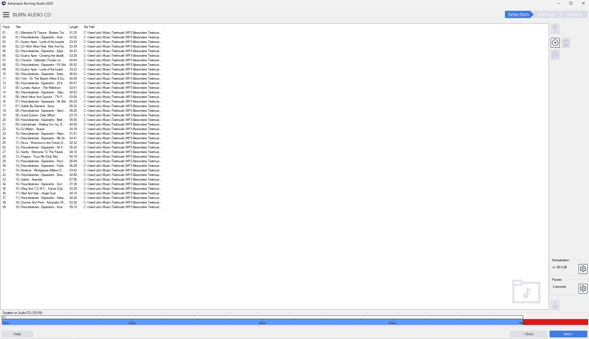The width and height of the screenshot is (589, 339).
Task: Click the BURN AUDIO CD heading
Action: click(32, 15)
